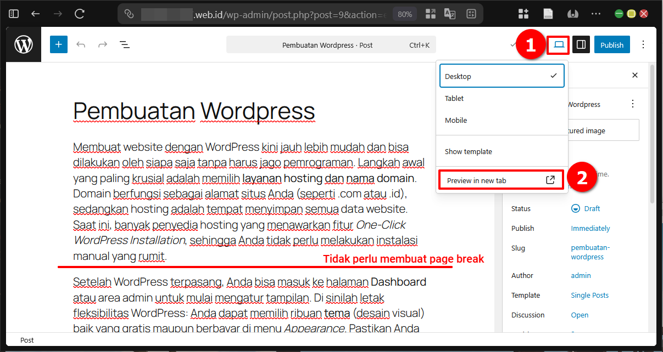
Task: Open the Single Posts template link
Action: (x=589, y=295)
